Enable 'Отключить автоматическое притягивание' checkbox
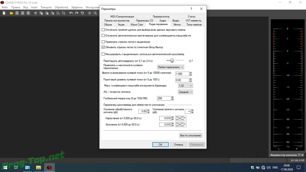This screenshot has height=172, width=306. coord(103,36)
